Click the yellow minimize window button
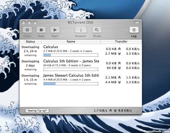Screen dimensions: 170x133 (29, 22)
